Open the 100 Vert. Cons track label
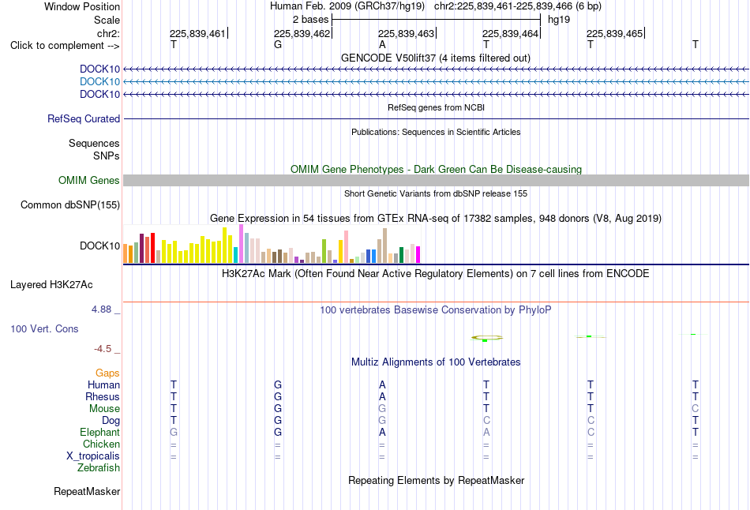Screen dimensions: 750x510 [x=44, y=328]
